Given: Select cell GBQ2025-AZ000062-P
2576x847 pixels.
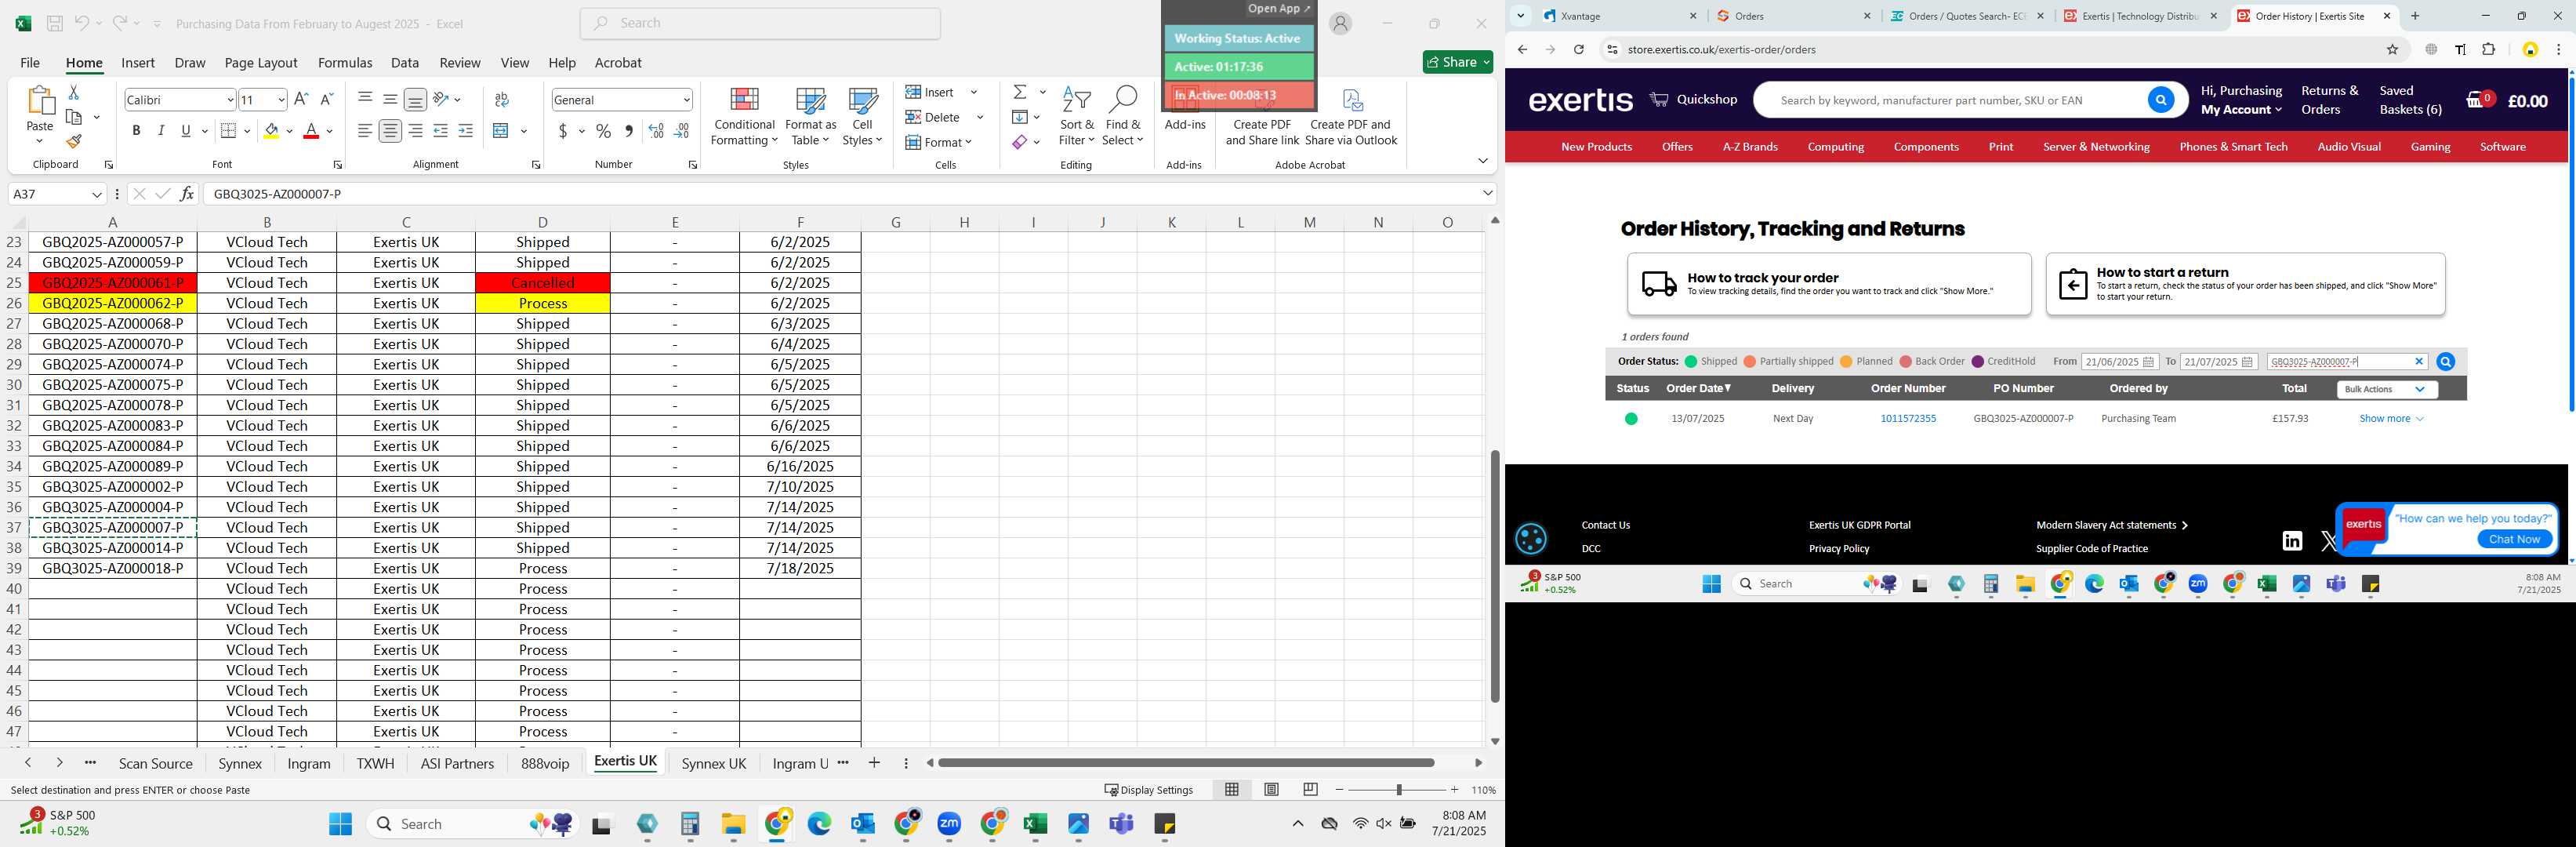Looking at the screenshot, I should (x=113, y=303).
